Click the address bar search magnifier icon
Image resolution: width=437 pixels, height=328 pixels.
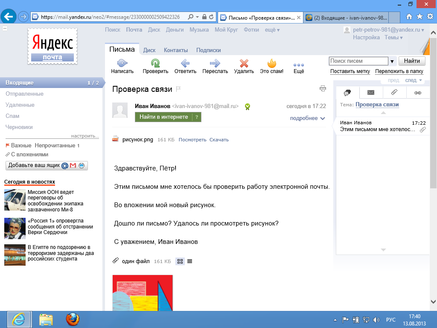tap(191, 17)
